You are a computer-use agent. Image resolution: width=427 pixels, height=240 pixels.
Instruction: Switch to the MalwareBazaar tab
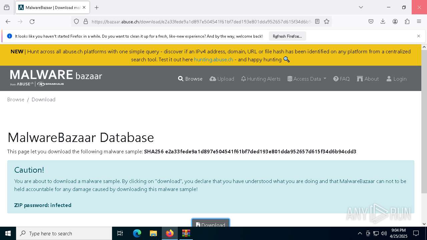click(x=52, y=7)
